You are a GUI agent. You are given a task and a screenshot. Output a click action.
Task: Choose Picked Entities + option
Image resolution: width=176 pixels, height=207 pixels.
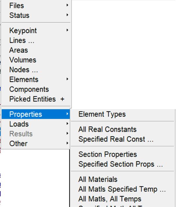[x=36, y=99]
